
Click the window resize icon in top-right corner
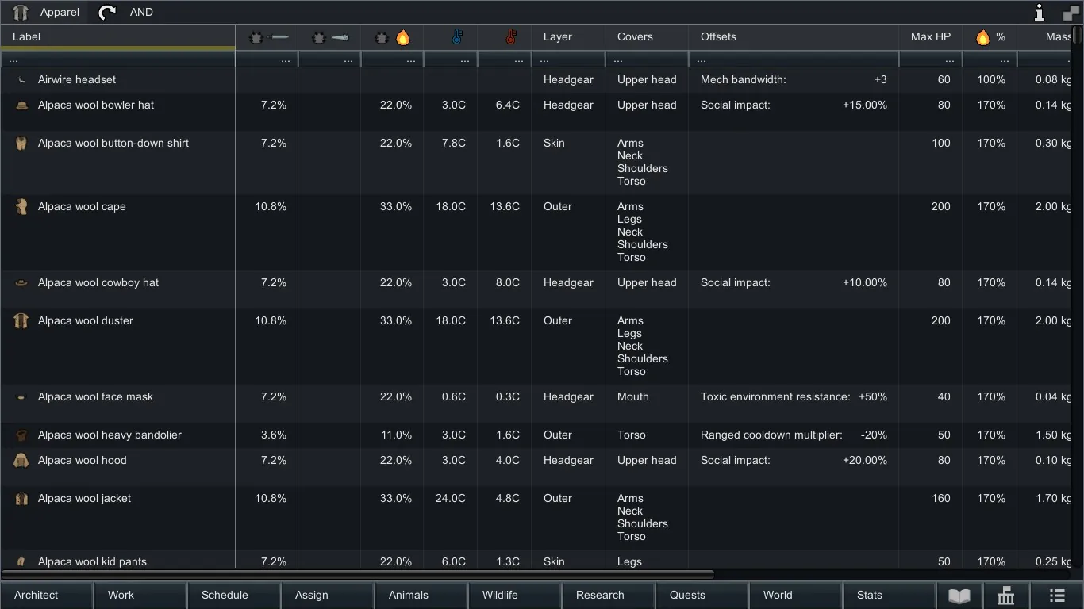click(1071, 12)
